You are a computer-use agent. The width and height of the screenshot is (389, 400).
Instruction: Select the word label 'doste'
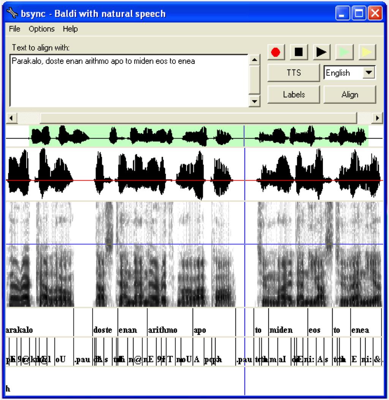(103, 330)
